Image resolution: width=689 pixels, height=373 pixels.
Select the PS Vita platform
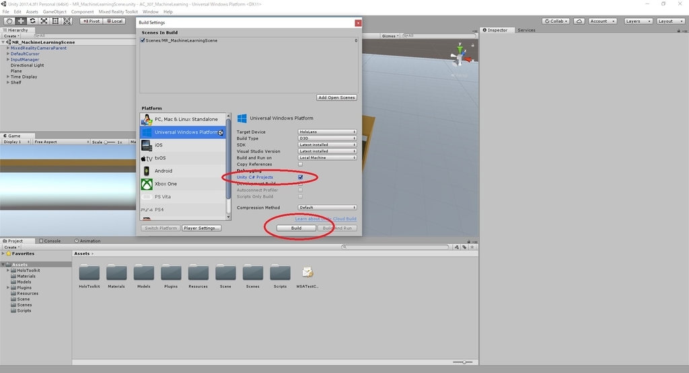183,197
